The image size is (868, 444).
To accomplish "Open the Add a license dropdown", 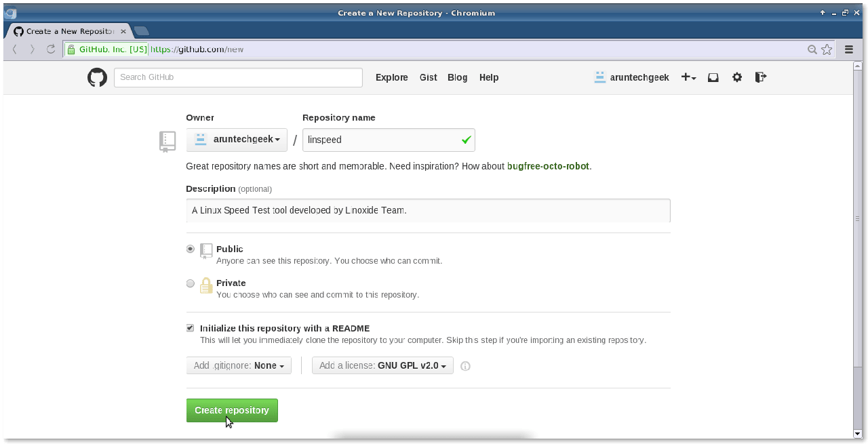I will coord(382,365).
